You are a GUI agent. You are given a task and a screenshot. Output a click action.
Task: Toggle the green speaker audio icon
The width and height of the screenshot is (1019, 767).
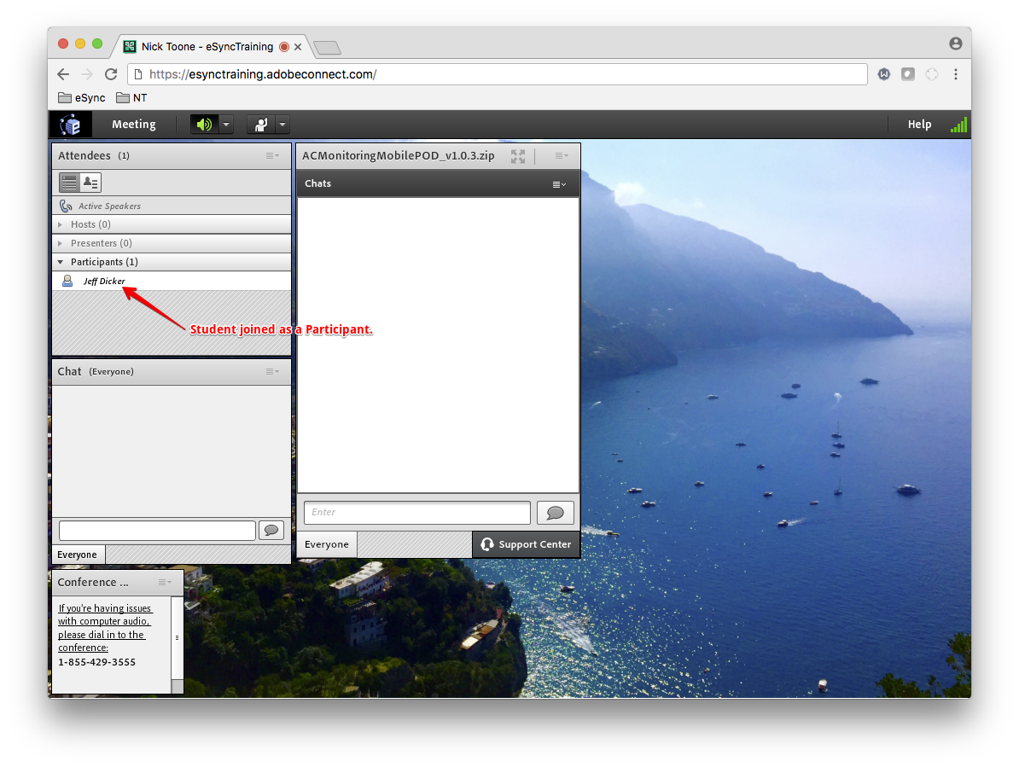pos(204,125)
